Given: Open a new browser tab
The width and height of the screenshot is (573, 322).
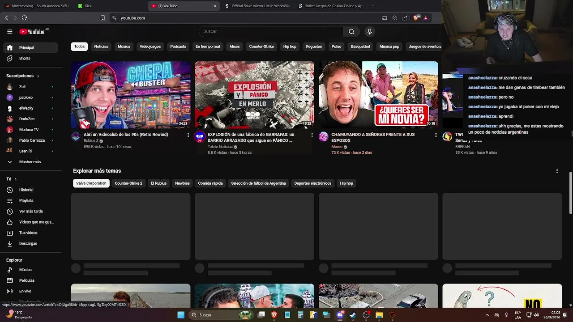Looking at the screenshot, I should click(373, 6).
